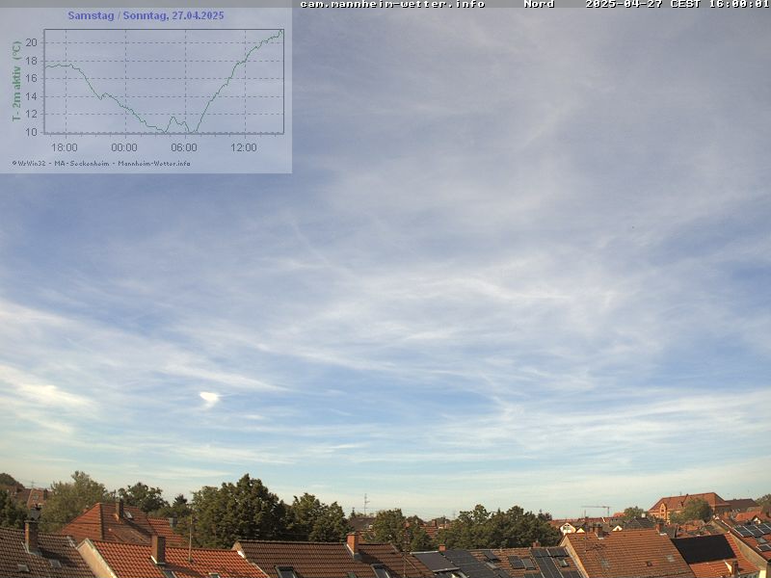Click the large red brick building at right

tap(686, 503)
